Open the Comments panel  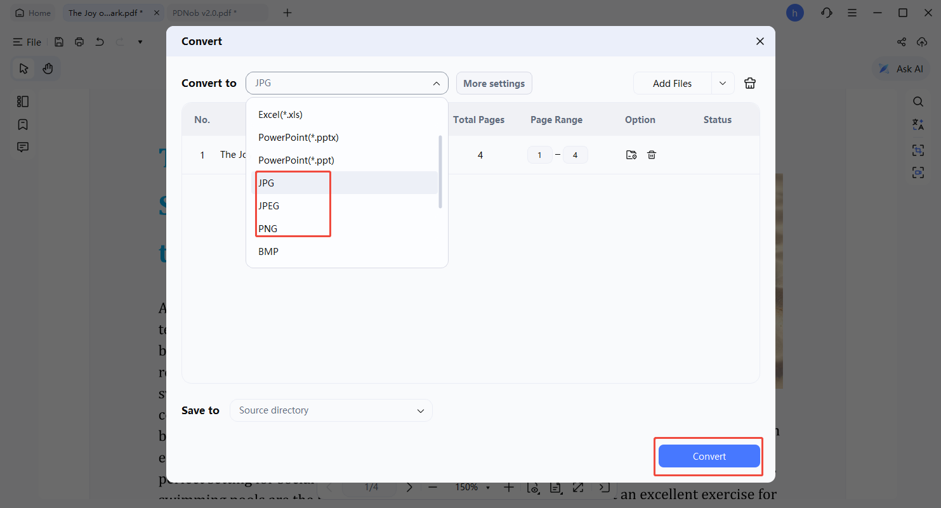pos(22,147)
